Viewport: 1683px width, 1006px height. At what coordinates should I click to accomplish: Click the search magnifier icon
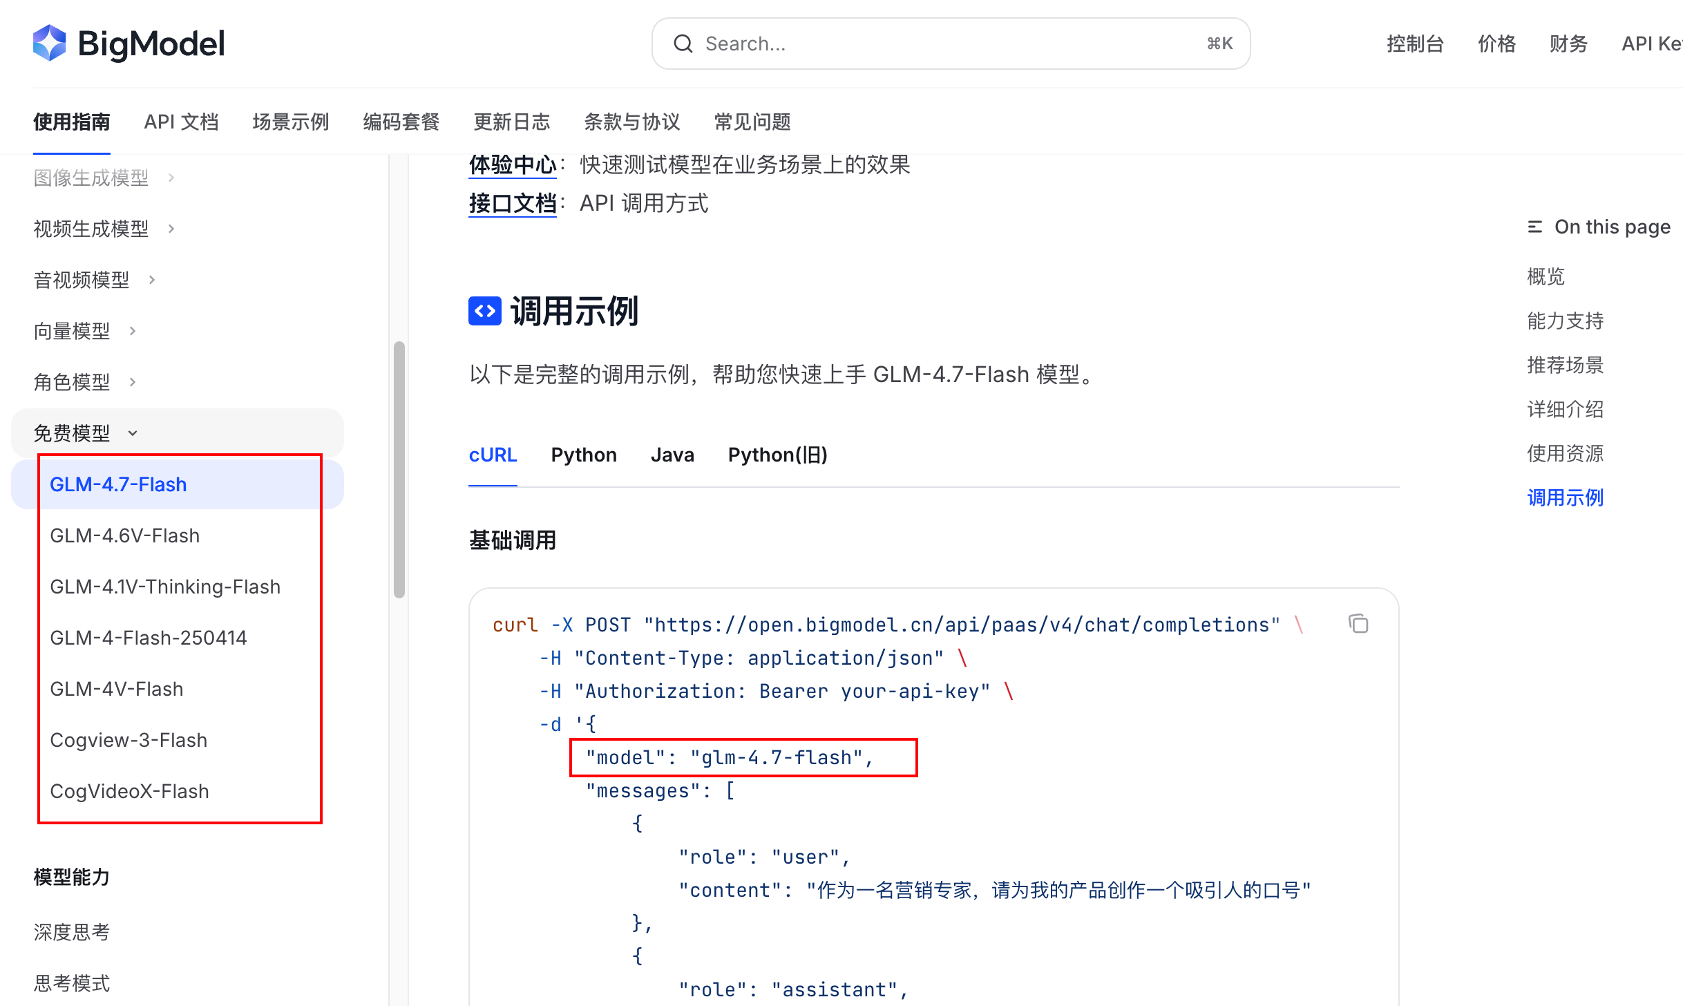pyautogui.click(x=683, y=44)
